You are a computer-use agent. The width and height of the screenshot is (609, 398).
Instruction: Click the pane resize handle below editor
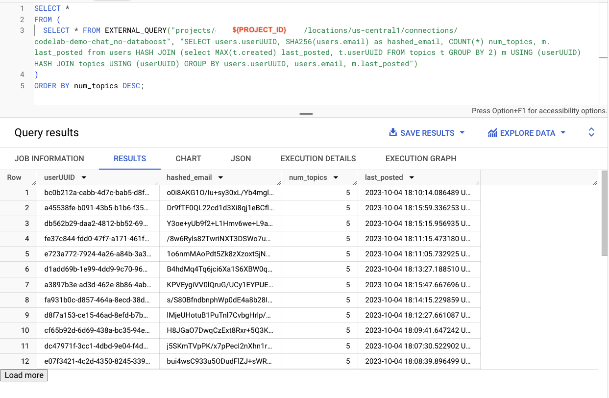[x=306, y=114]
